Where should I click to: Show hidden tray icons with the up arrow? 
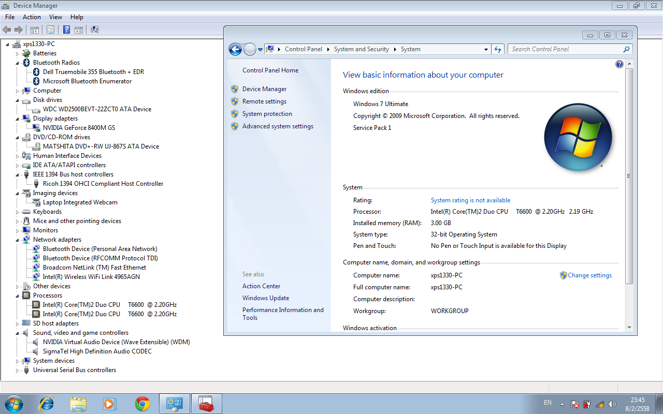[562, 404]
